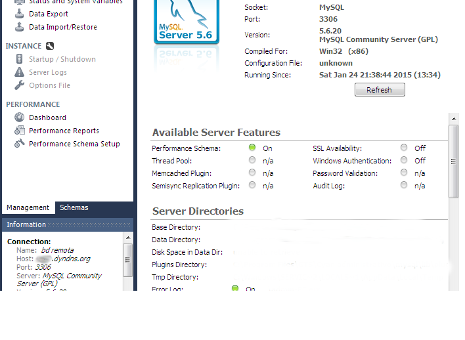Click the Performance Schema Setup icon
Screen dimensions: 465x340
coord(19,144)
